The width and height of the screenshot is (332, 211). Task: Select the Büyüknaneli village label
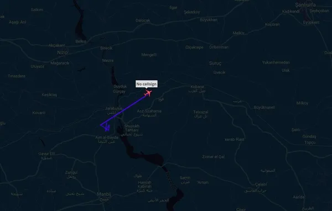click(264, 107)
